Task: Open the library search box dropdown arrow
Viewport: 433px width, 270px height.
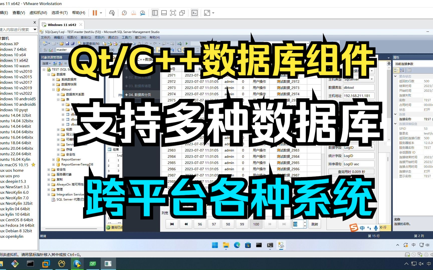Action: (35, 29)
